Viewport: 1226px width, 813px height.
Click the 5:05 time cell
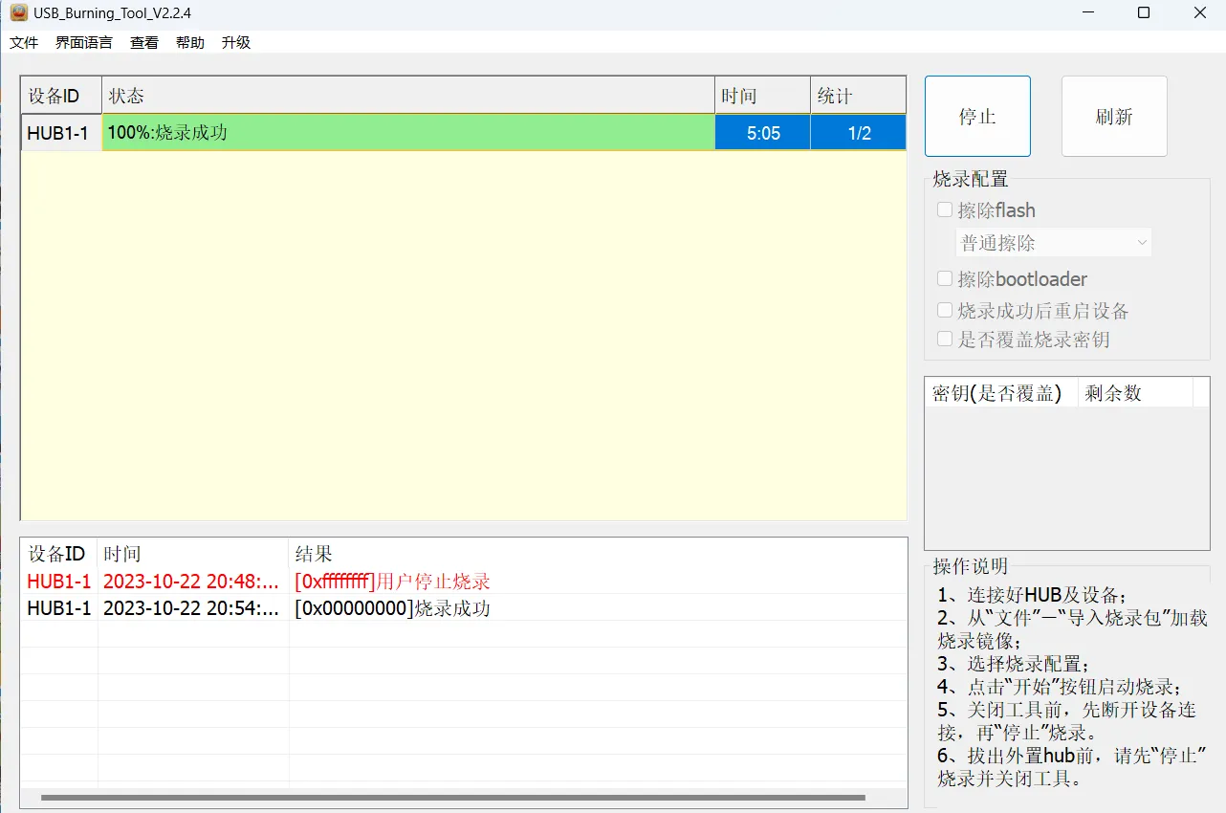click(x=762, y=133)
